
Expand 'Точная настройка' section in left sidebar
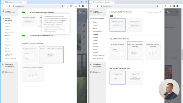(8, 19)
